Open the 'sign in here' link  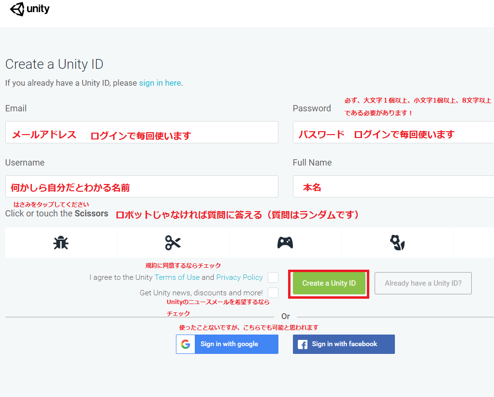point(160,83)
